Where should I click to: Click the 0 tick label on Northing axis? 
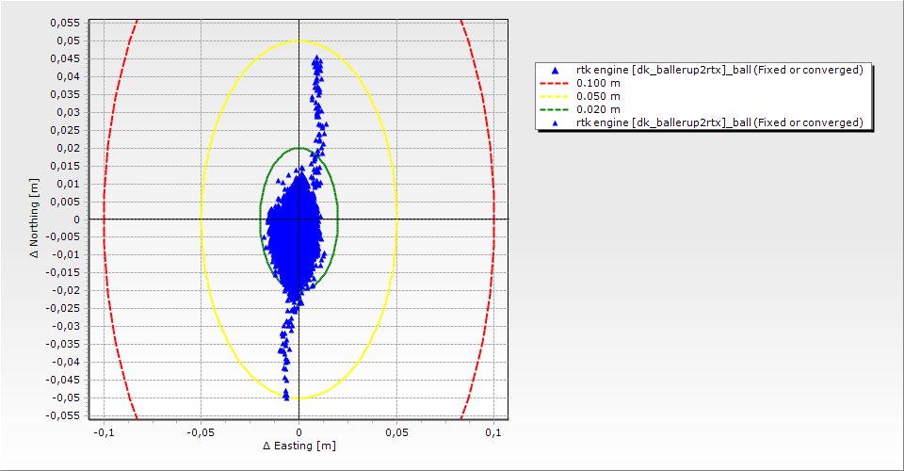click(x=77, y=219)
